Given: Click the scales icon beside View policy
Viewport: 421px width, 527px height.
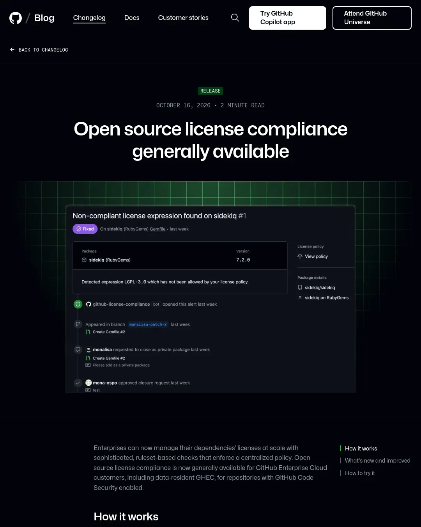Looking at the screenshot, I should click(300, 256).
